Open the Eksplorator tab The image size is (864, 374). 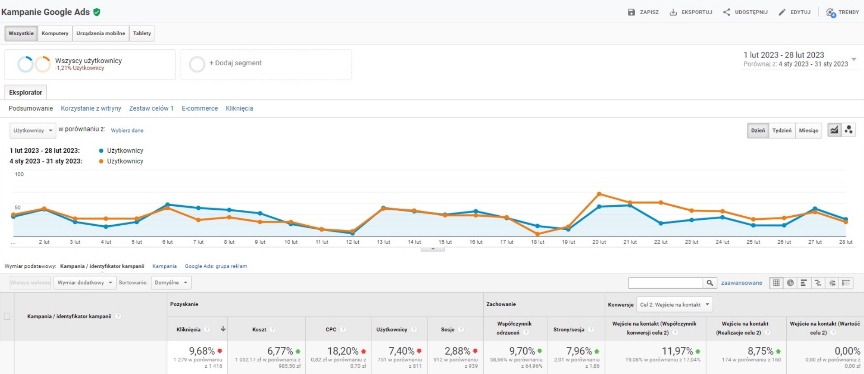coord(26,92)
